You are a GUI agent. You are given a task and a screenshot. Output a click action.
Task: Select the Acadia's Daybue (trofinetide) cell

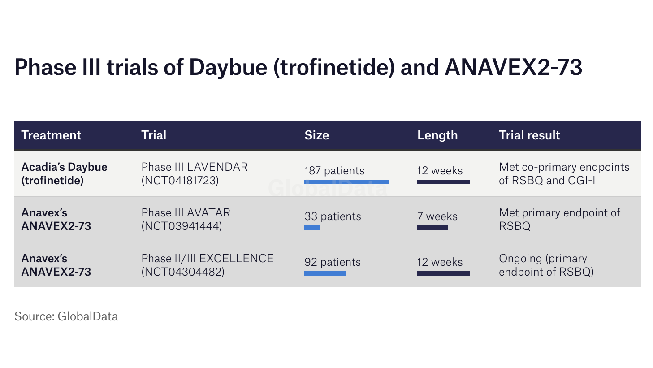tap(64, 173)
